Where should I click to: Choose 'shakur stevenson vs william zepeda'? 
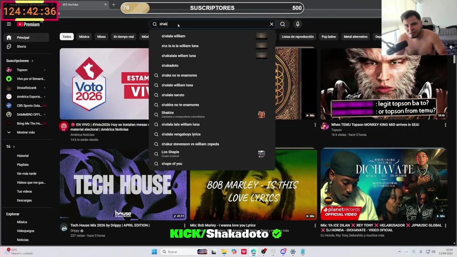(x=212, y=144)
